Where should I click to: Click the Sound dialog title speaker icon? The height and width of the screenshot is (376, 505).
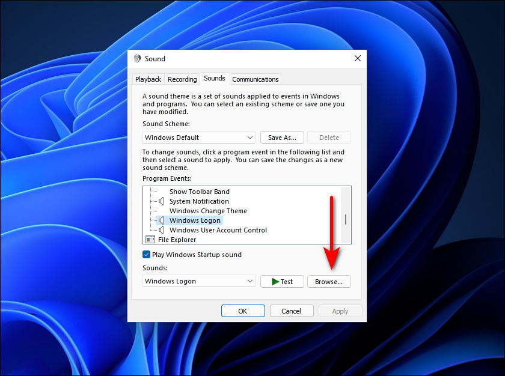pos(137,58)
